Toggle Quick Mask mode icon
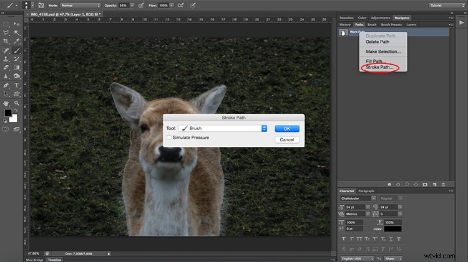Screen dimensions: 468x262 (6, 129)
